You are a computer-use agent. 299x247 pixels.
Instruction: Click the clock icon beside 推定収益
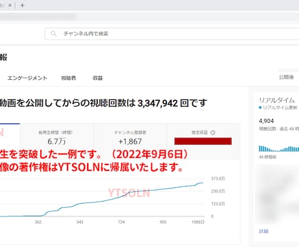point(213,133)
